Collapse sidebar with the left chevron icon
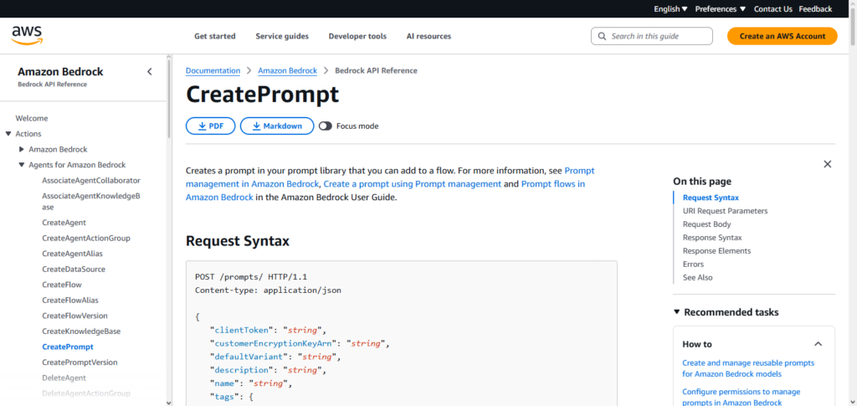 click(x=149, y=72)
